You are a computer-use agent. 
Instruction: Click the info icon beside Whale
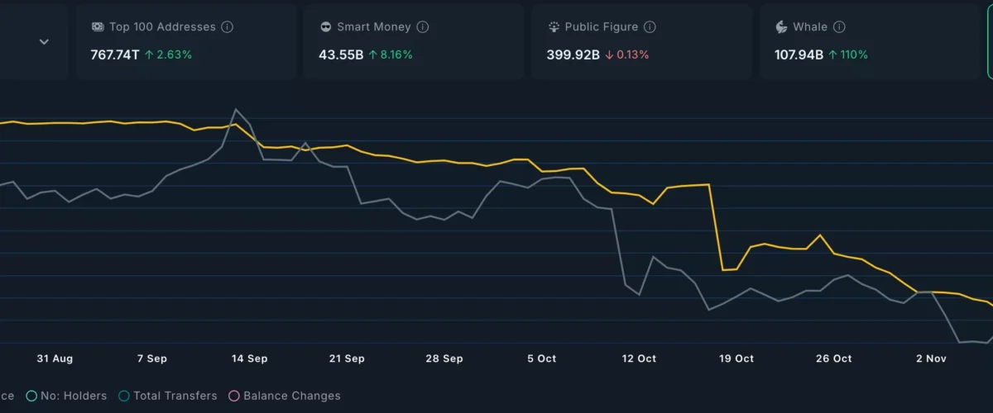(x=839, y=27)
